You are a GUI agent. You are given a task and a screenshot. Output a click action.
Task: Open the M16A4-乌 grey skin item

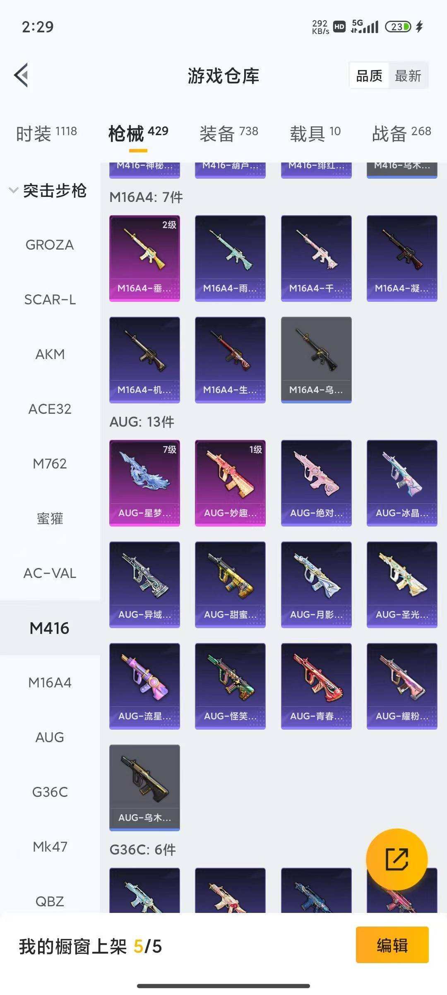[x=316, y=360]
